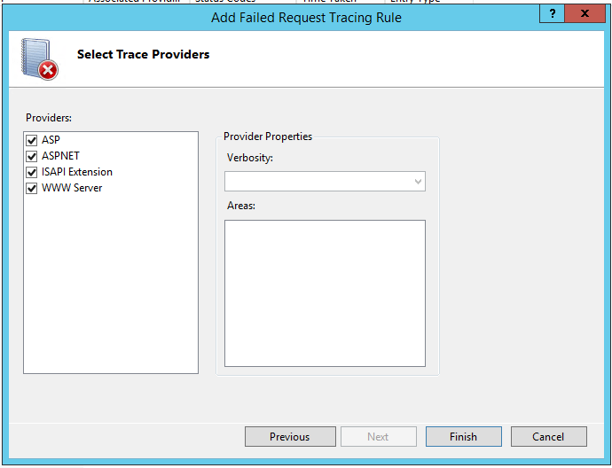Choose the WWW Server provider label
The height and width of the screenshot is (468, 612).
click(x=72, y=188)
